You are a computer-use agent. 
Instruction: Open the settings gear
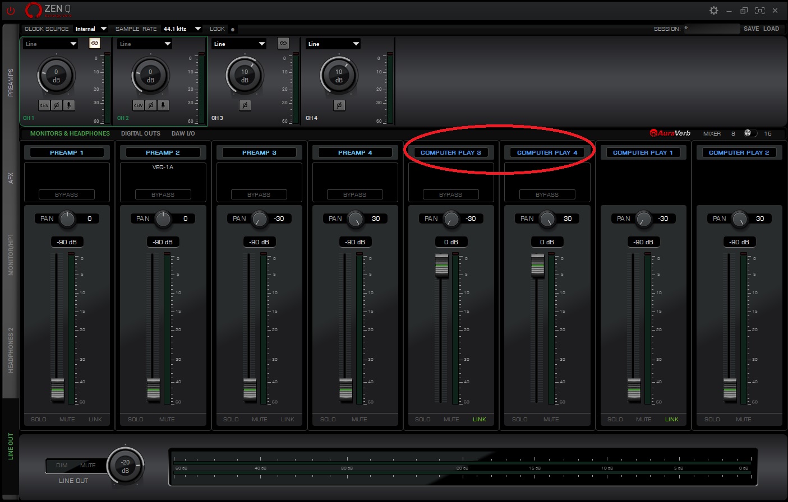pos(713,11)
